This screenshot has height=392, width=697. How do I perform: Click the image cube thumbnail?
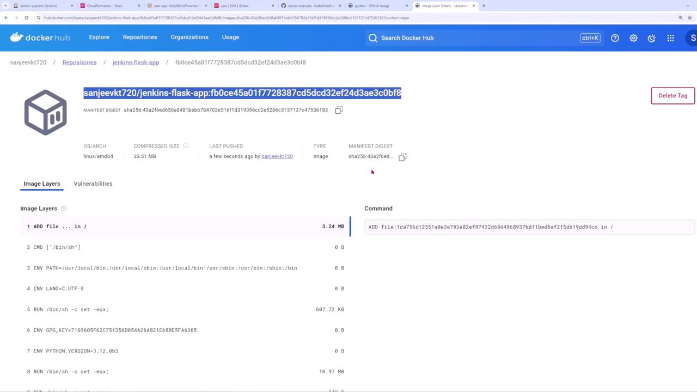point(46,112)
